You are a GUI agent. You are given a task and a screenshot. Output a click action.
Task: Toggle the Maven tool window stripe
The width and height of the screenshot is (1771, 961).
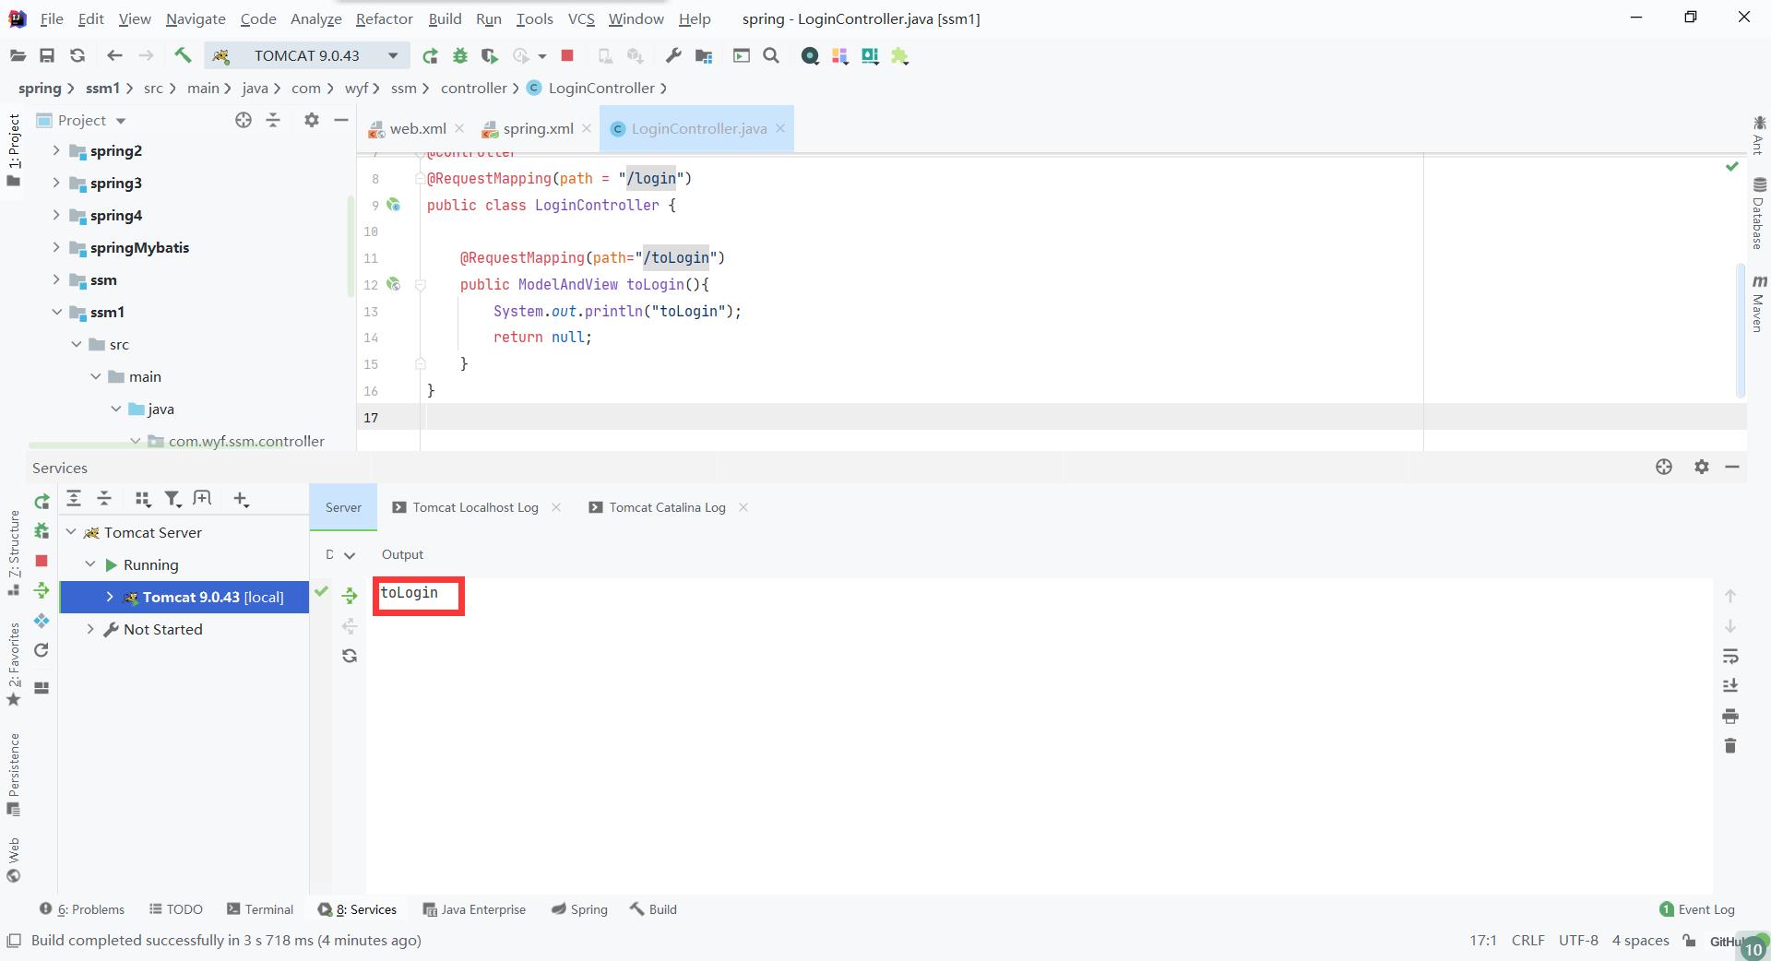[x=1759, y=303]
